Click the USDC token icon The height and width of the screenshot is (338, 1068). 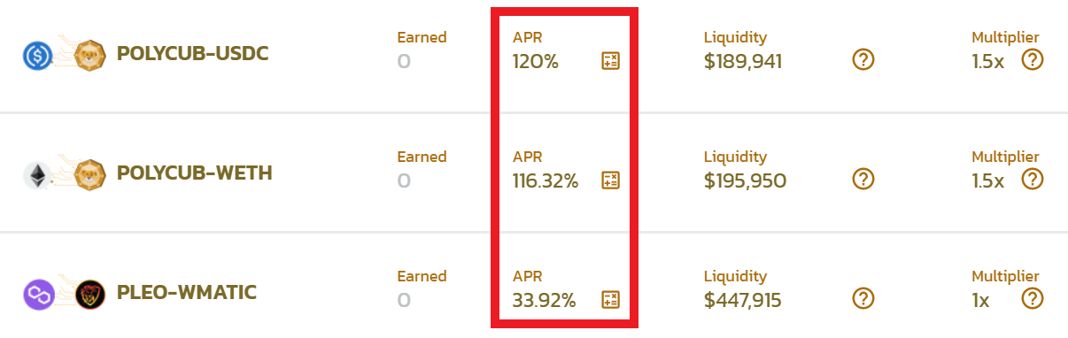[x=38, y=55]
